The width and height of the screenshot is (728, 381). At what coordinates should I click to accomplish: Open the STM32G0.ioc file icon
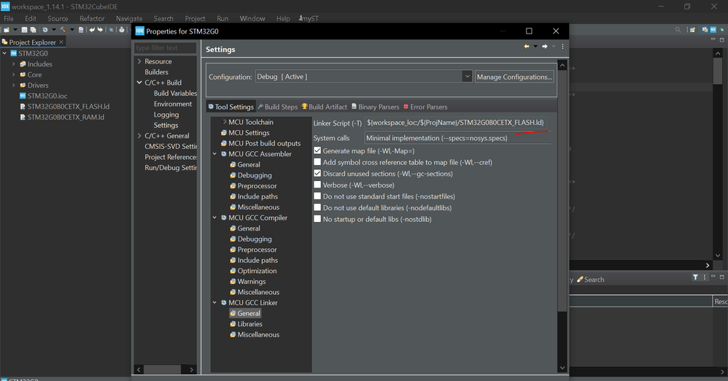click(x=23, y=96)
